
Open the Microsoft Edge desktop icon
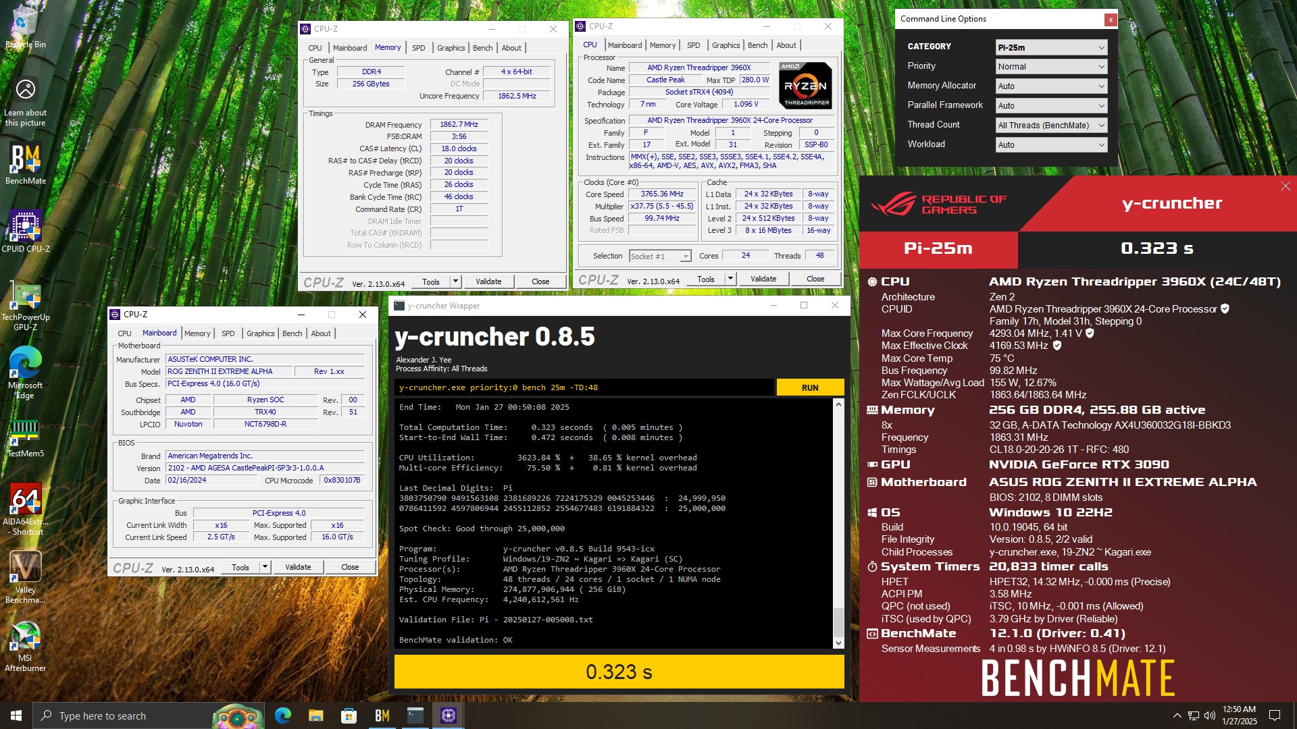click(x=26, y=373)
